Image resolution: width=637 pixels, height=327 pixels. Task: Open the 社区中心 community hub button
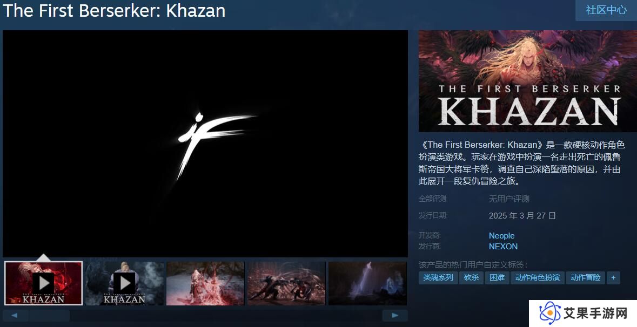pos(606,10)
